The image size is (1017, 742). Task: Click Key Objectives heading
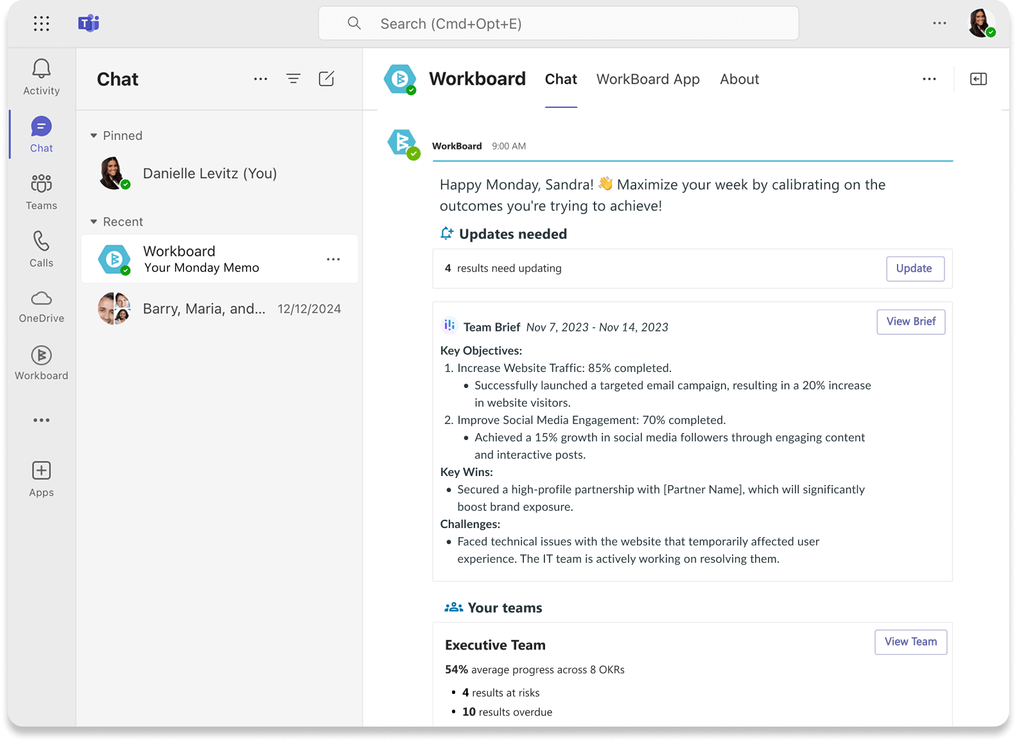point(481,351)
